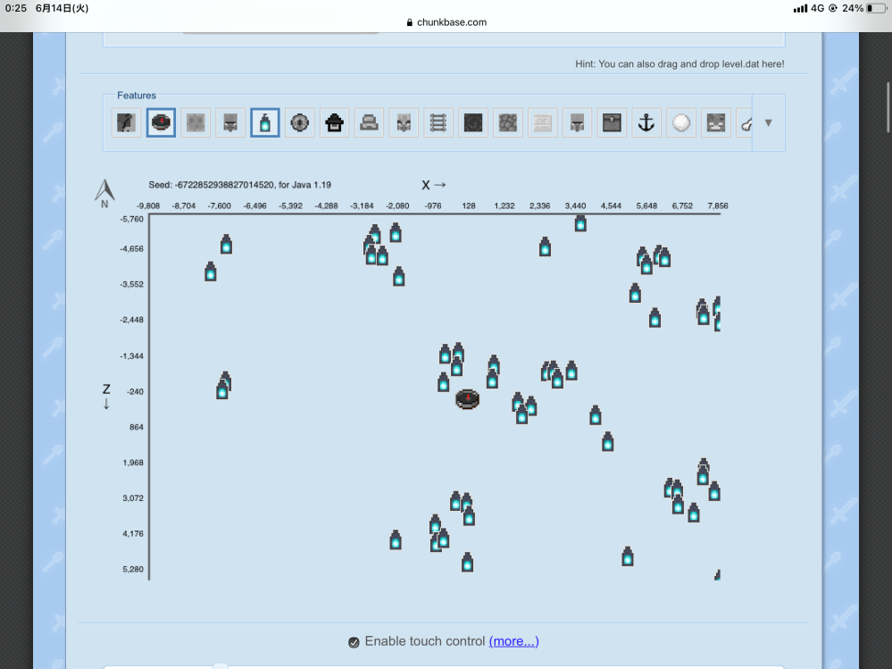Click the seed and version text

239,185
